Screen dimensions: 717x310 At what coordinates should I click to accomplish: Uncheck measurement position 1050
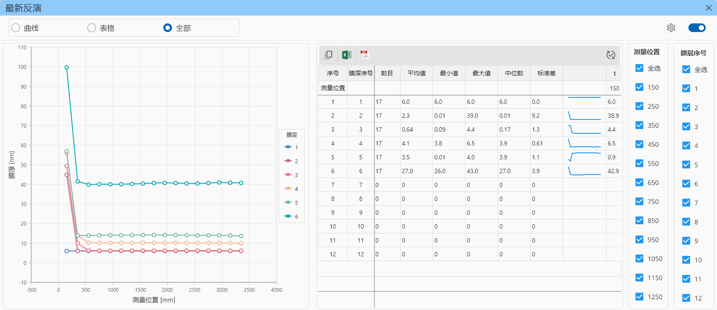(639, 258)
